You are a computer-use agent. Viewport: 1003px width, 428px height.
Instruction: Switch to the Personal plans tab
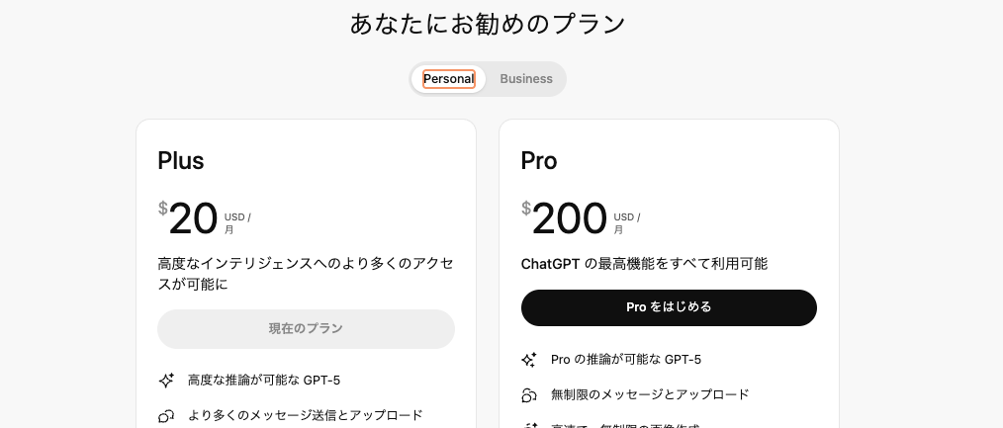pyautogui.click(x=449, y=79)
